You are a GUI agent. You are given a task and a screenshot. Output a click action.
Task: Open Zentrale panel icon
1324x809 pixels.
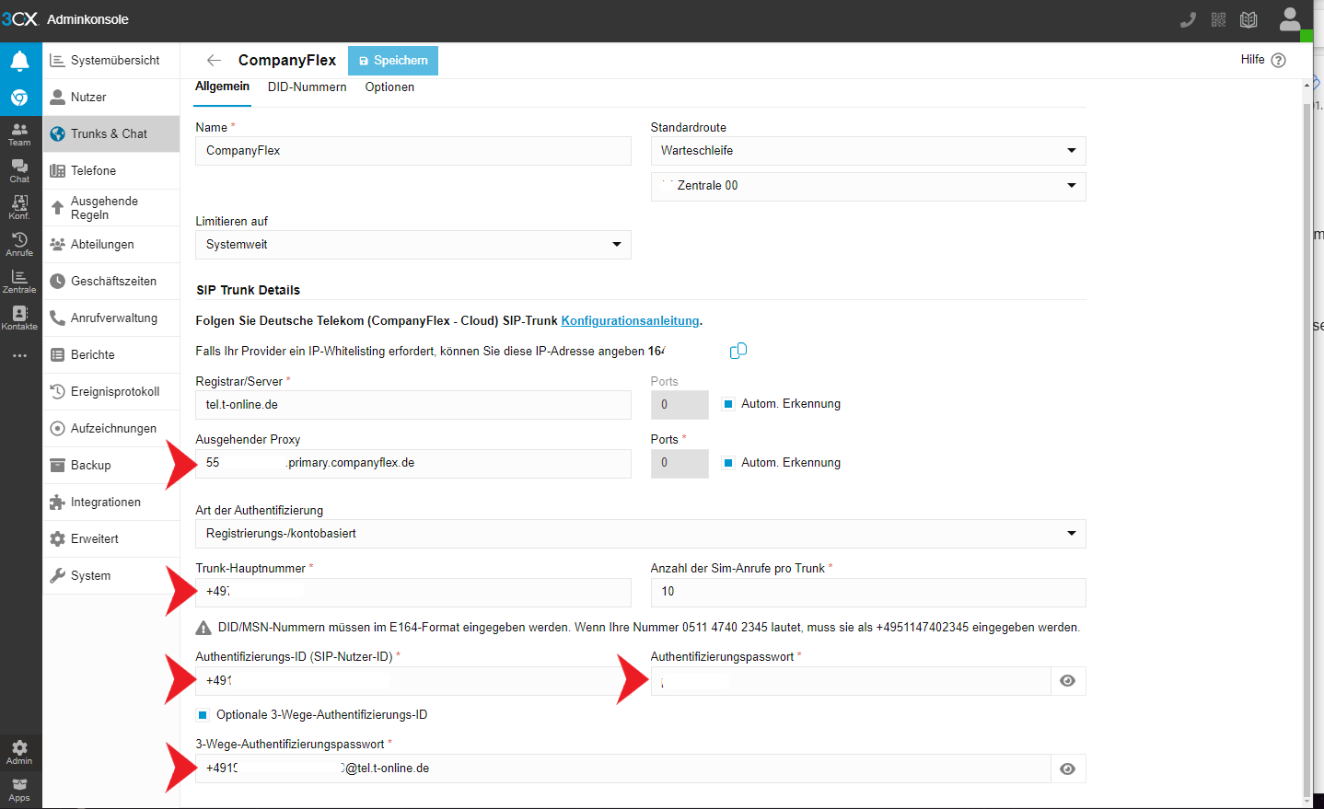[x=20, y=282]
